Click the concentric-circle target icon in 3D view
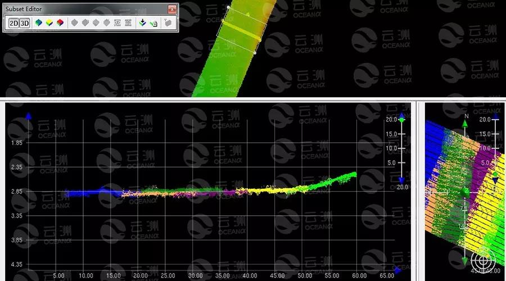 click(483, 260)
